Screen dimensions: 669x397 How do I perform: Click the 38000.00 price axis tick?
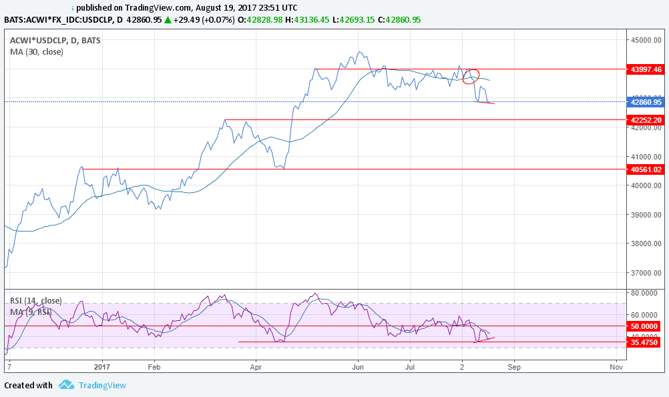[646, 244]
